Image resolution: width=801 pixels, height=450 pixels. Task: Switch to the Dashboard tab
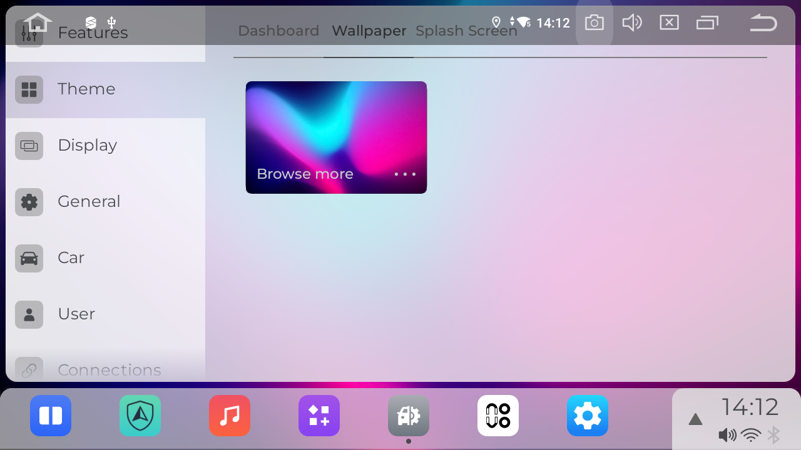pyautogui.click(x=278, y=31)
